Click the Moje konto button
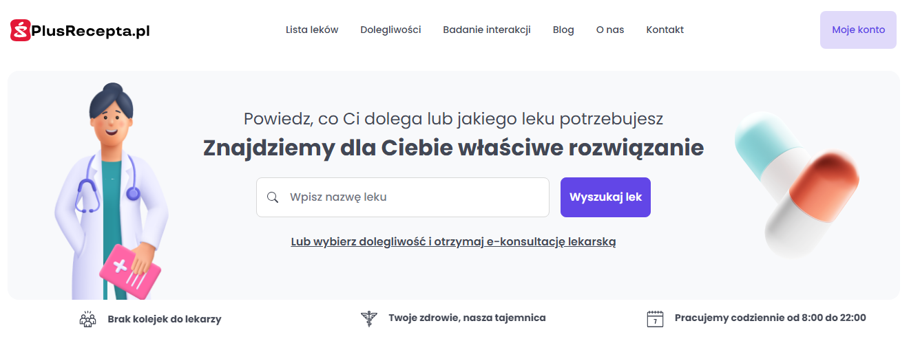 [x=858, y=30]
